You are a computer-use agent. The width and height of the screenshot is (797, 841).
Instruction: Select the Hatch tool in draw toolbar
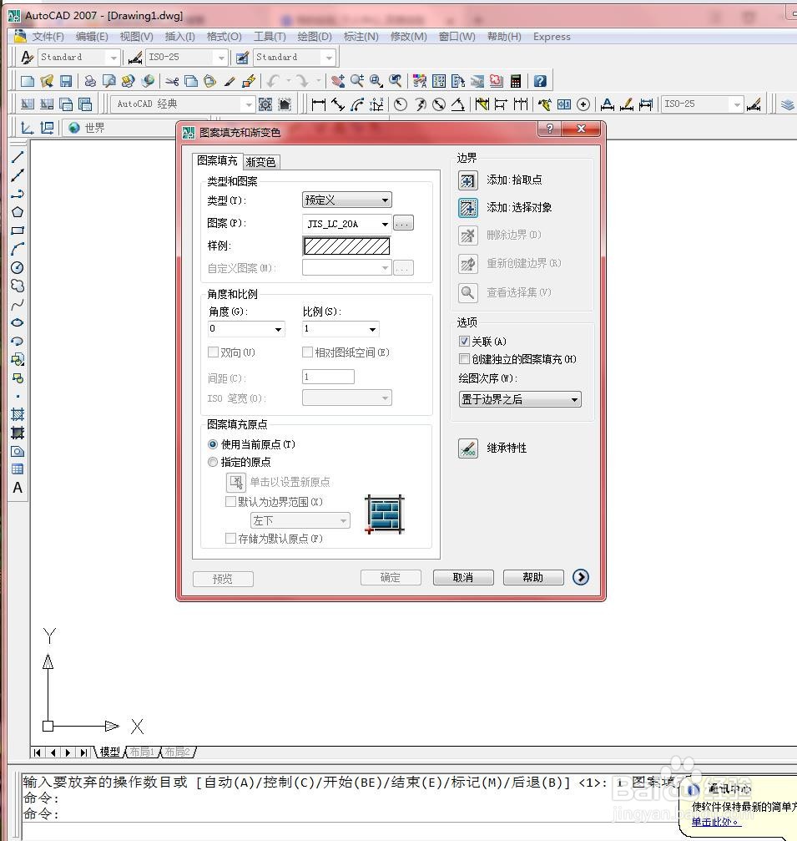18,414
